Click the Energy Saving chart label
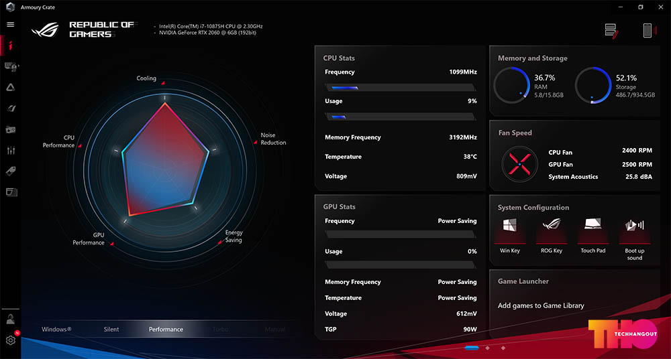The image size is (671, 359). (x=234, y=236)
